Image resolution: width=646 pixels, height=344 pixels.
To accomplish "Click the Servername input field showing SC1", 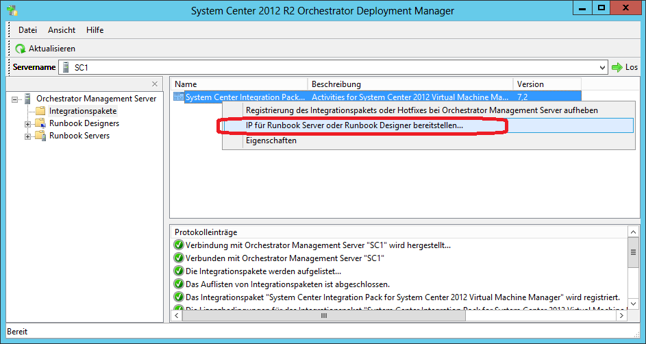I will [334, 68].
